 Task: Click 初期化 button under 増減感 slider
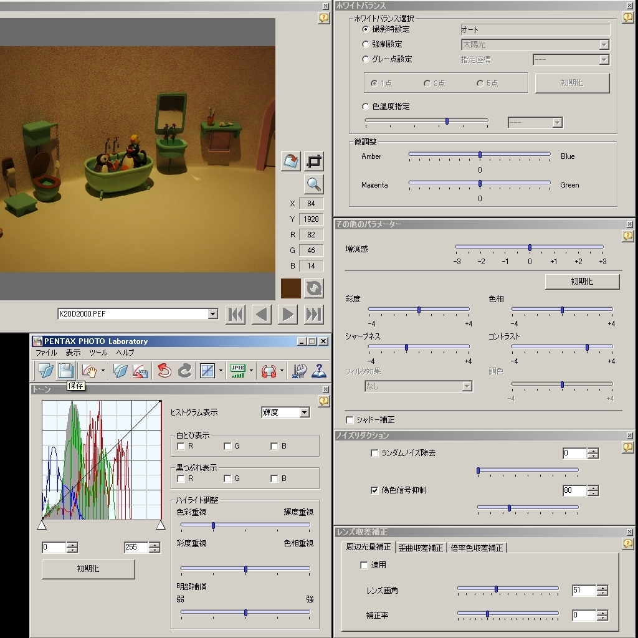[582, 282]
